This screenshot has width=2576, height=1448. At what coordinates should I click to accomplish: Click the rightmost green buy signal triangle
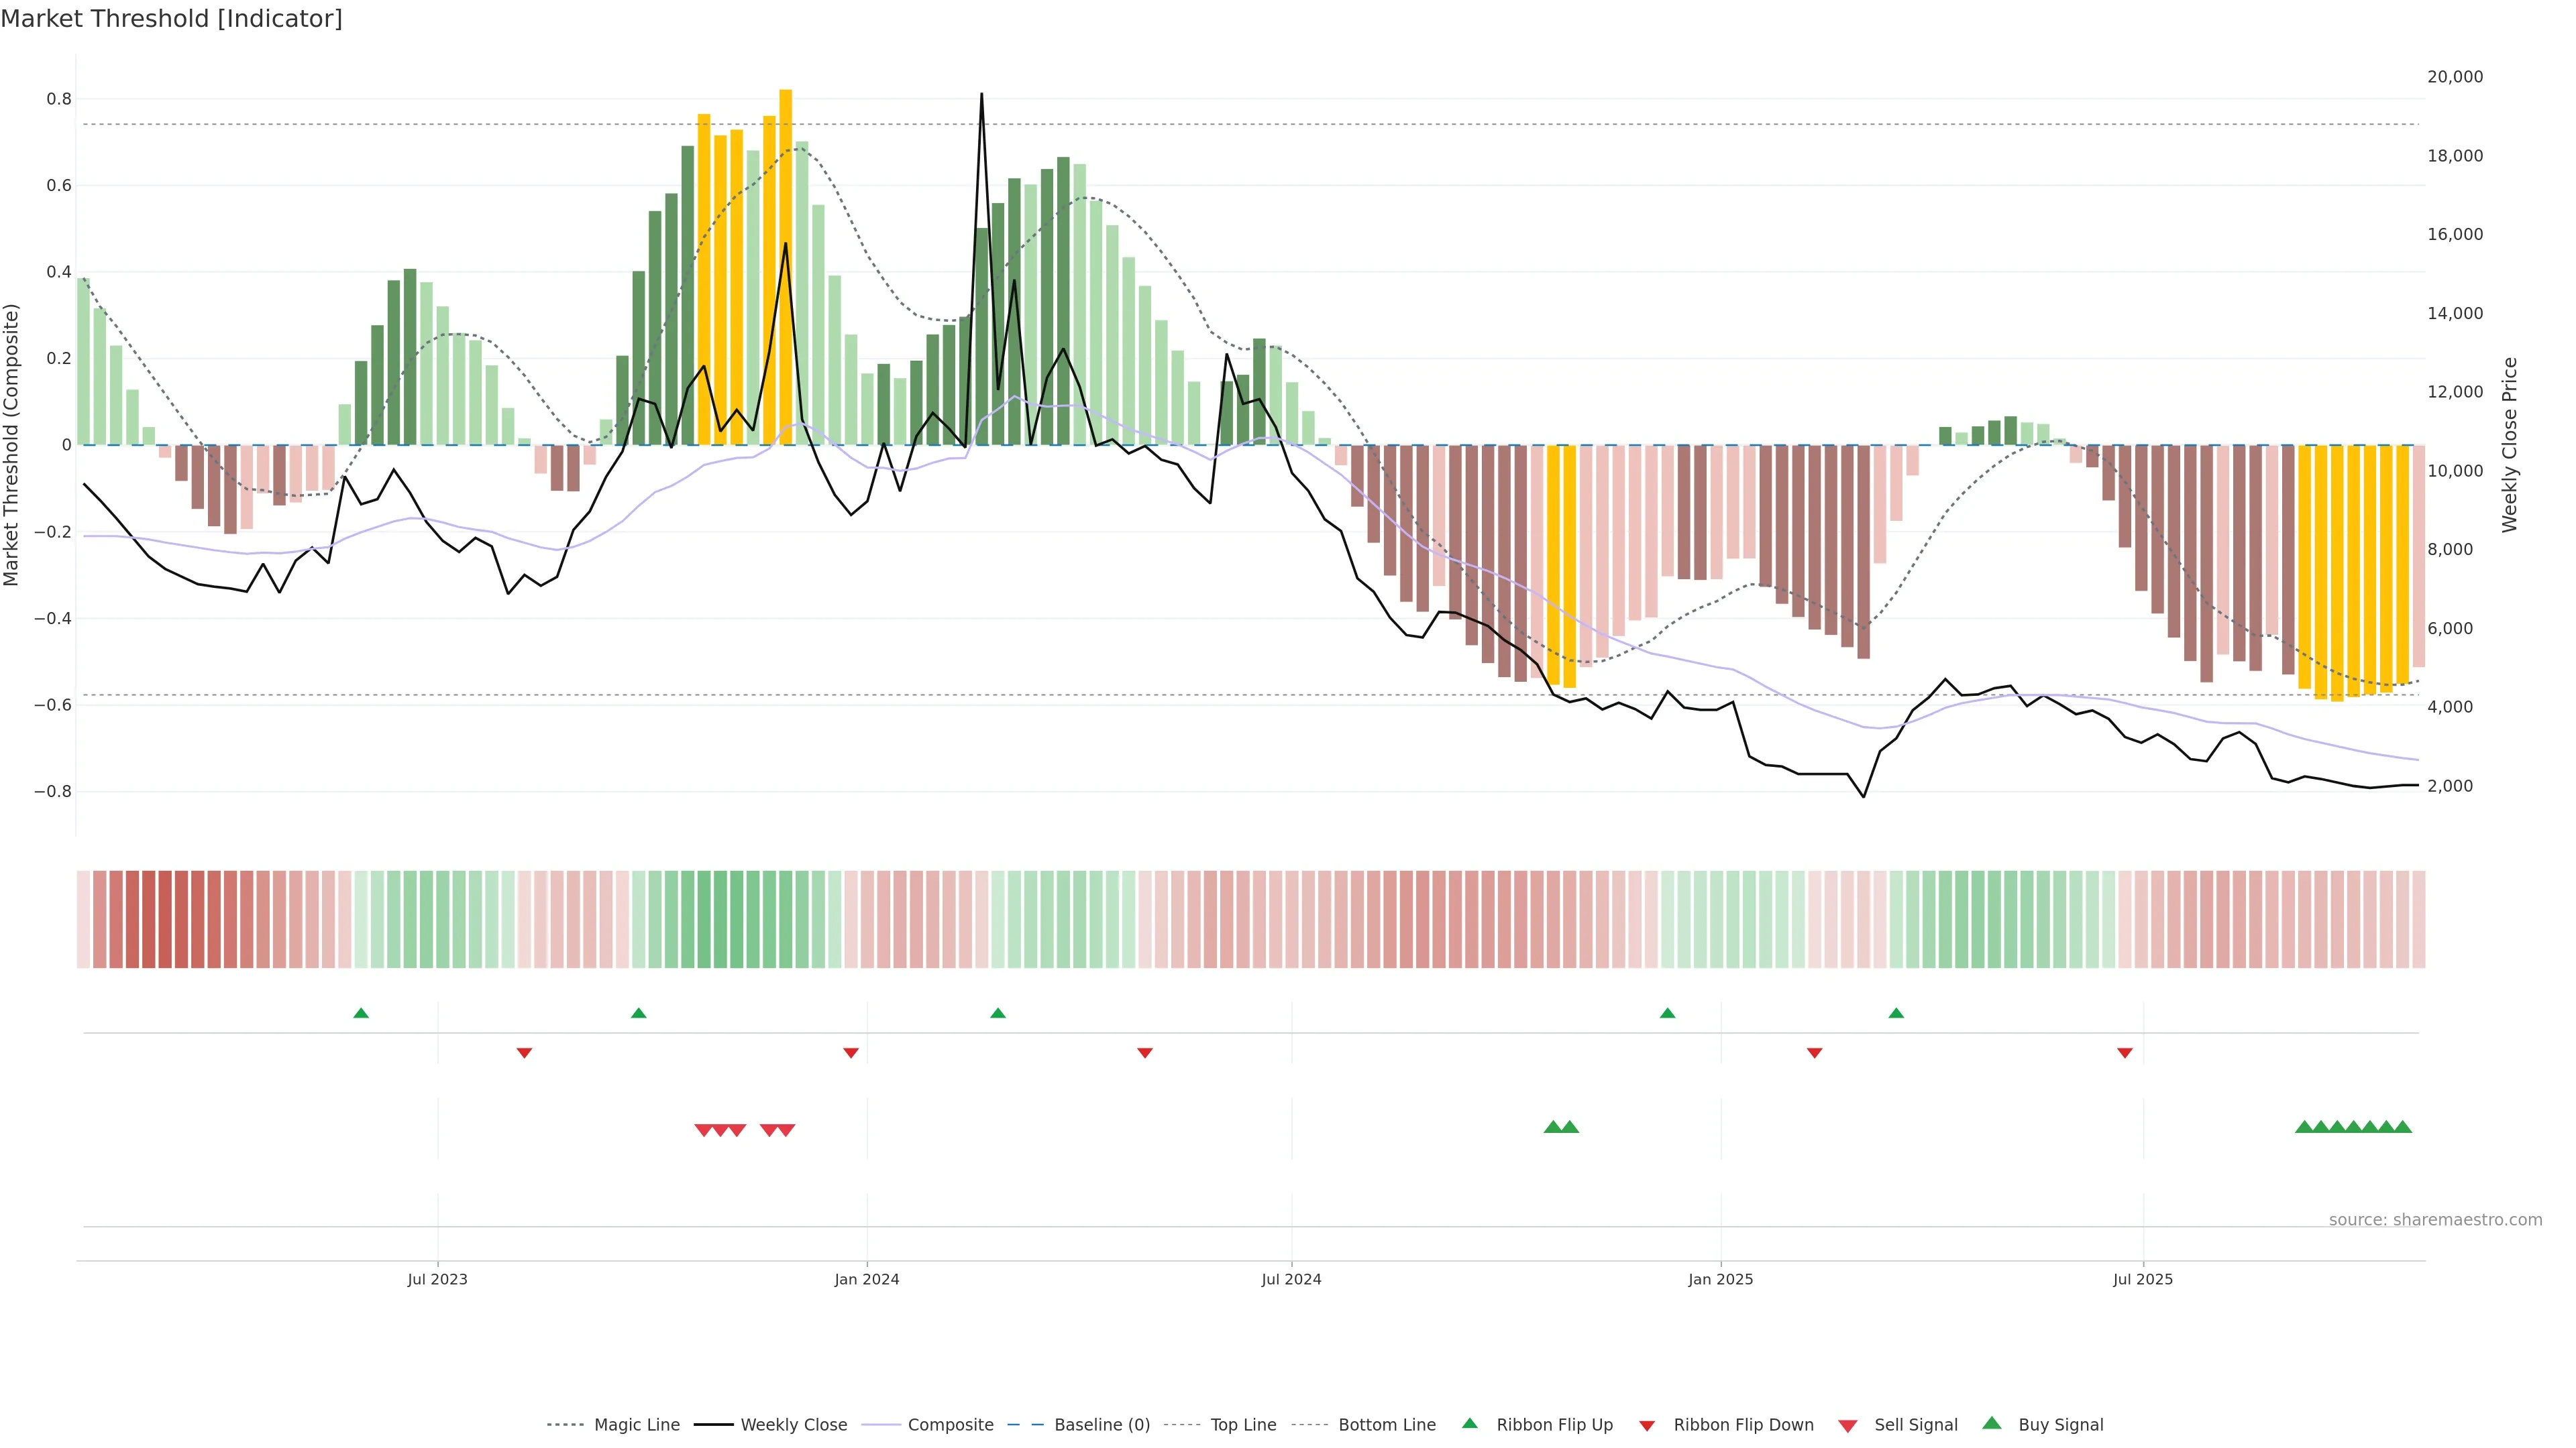click(2402, 1127)
